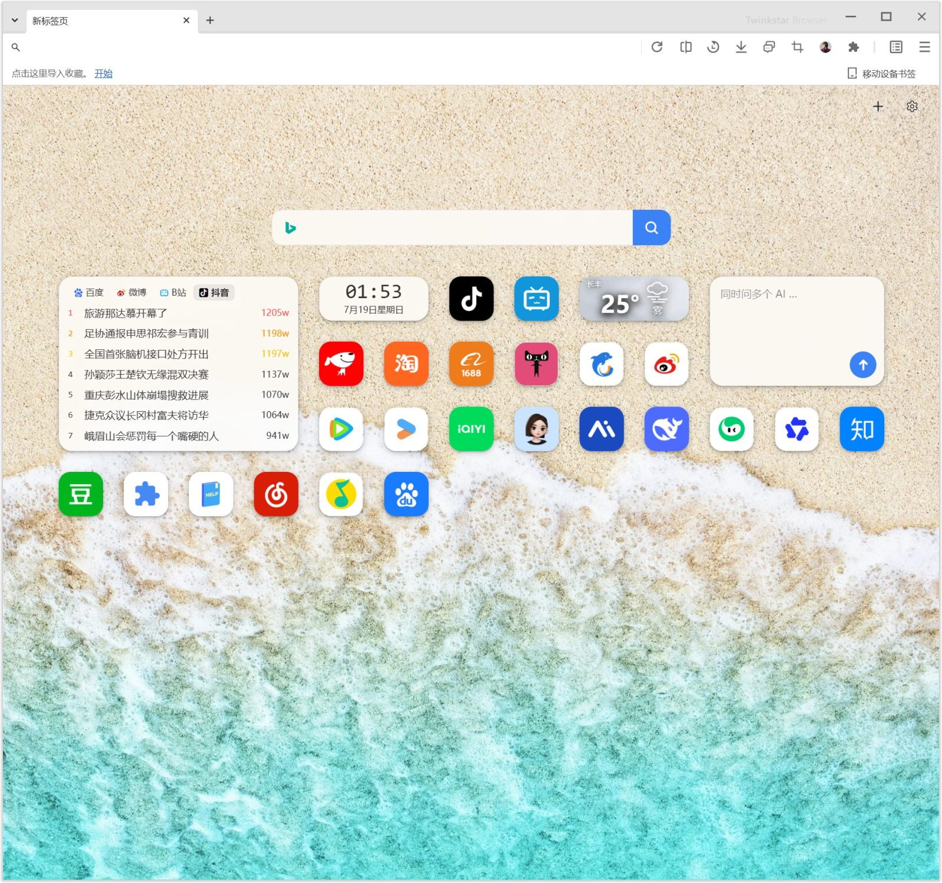Click the blue search button
The width and height of the screenshot is (942, 883).
(651, 227)
